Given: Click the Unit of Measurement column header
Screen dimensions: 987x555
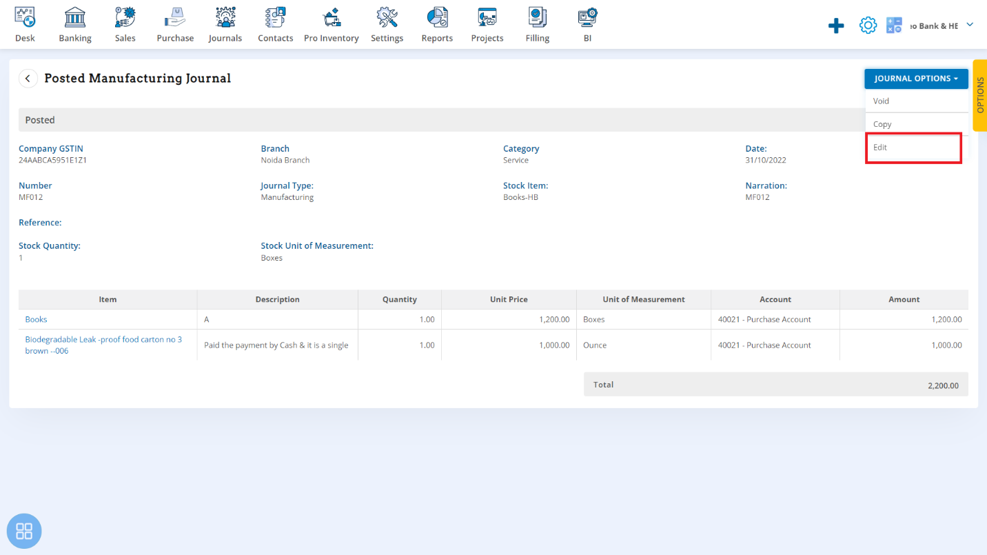Looking at the screenshot, I should 644,299.
